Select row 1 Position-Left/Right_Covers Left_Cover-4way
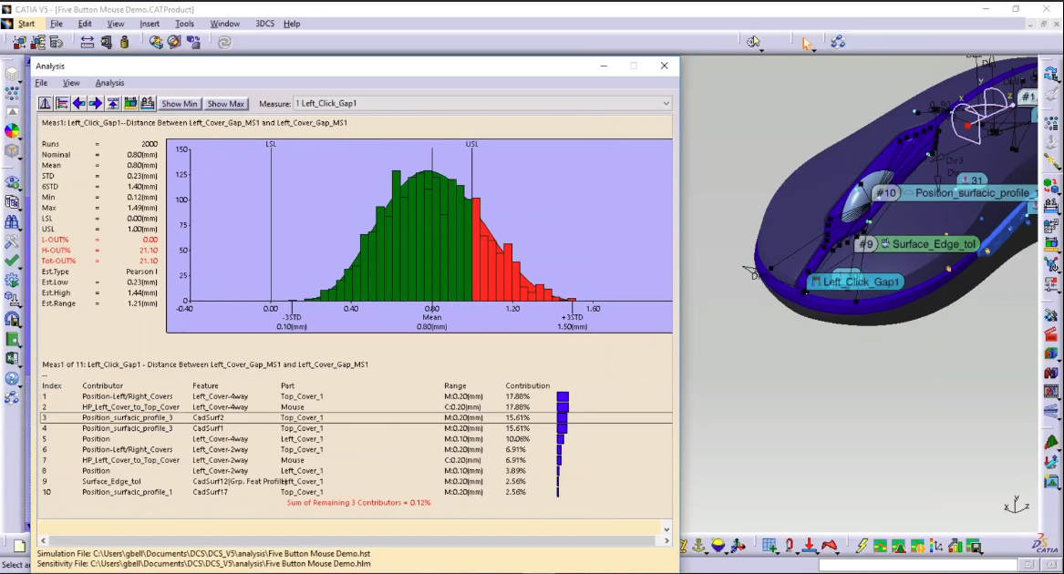The width and height of the screenshot is (1064, 574). (356, 396)
